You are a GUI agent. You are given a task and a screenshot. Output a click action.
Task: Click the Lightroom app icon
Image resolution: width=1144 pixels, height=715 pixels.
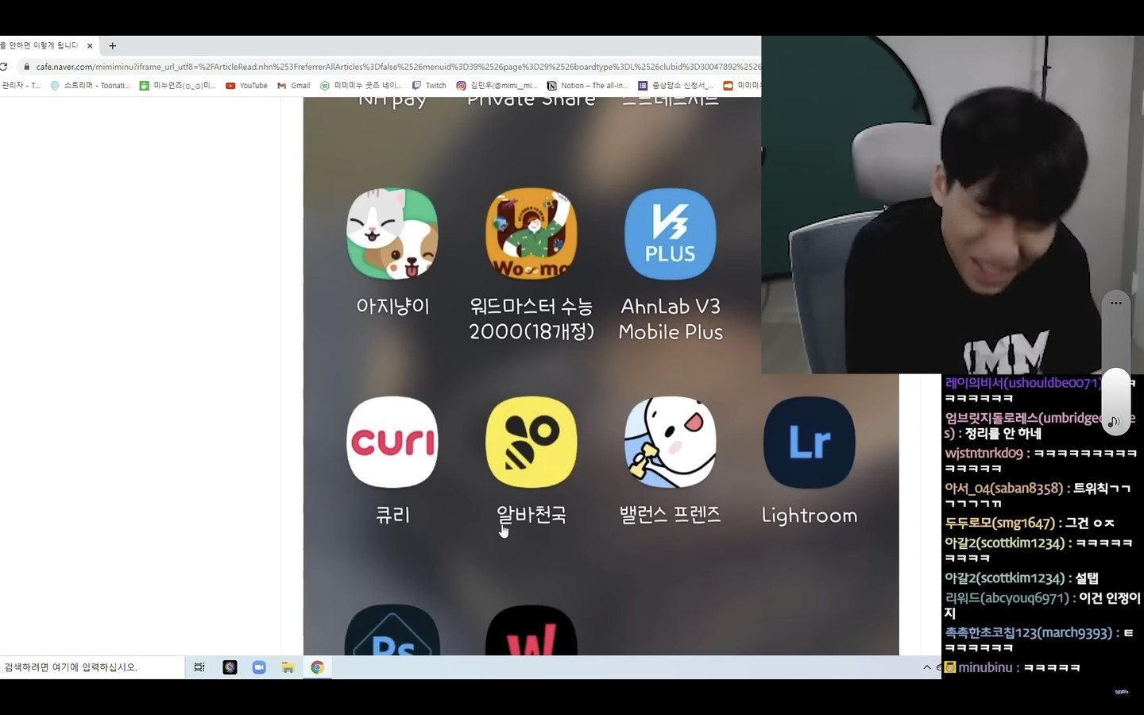click(809, 443)
